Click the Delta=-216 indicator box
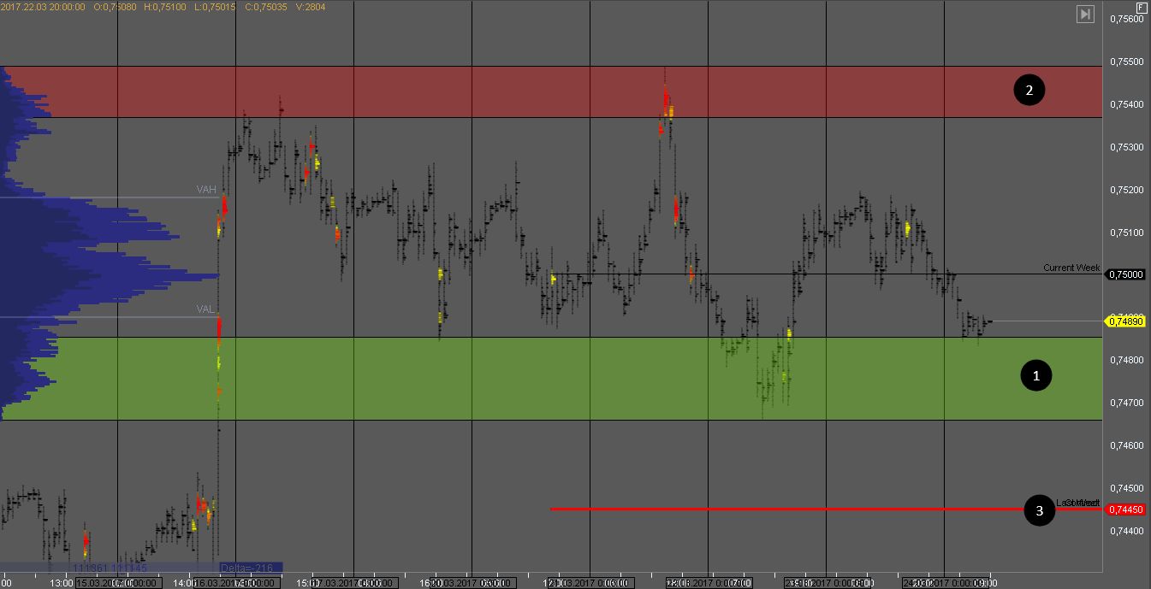Screen dimensions: 1151x589 tap(250, 568)
